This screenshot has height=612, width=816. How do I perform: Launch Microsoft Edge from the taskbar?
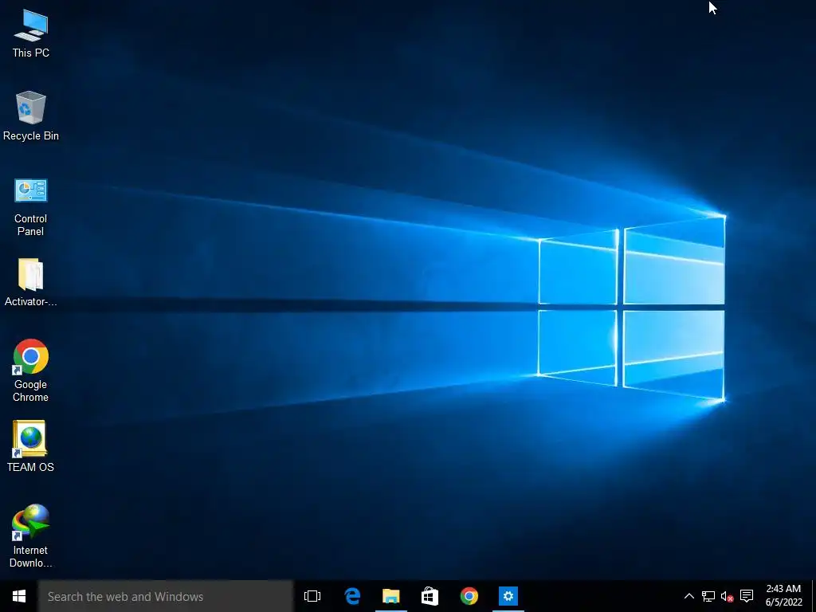[352, 596]
